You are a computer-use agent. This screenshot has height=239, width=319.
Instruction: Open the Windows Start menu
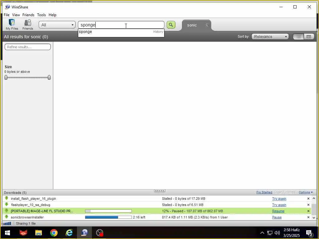tap(7, 233)
